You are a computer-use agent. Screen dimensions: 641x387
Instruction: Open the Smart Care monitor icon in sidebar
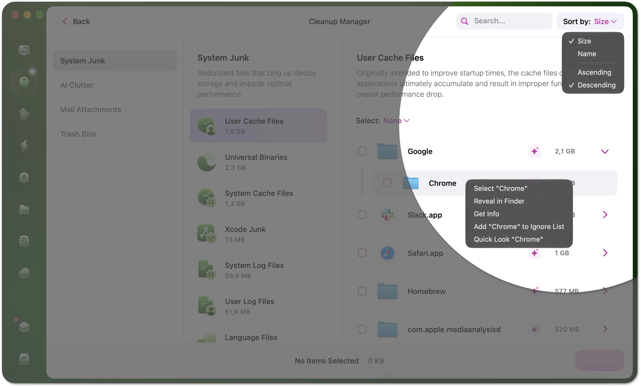point(24,50)
